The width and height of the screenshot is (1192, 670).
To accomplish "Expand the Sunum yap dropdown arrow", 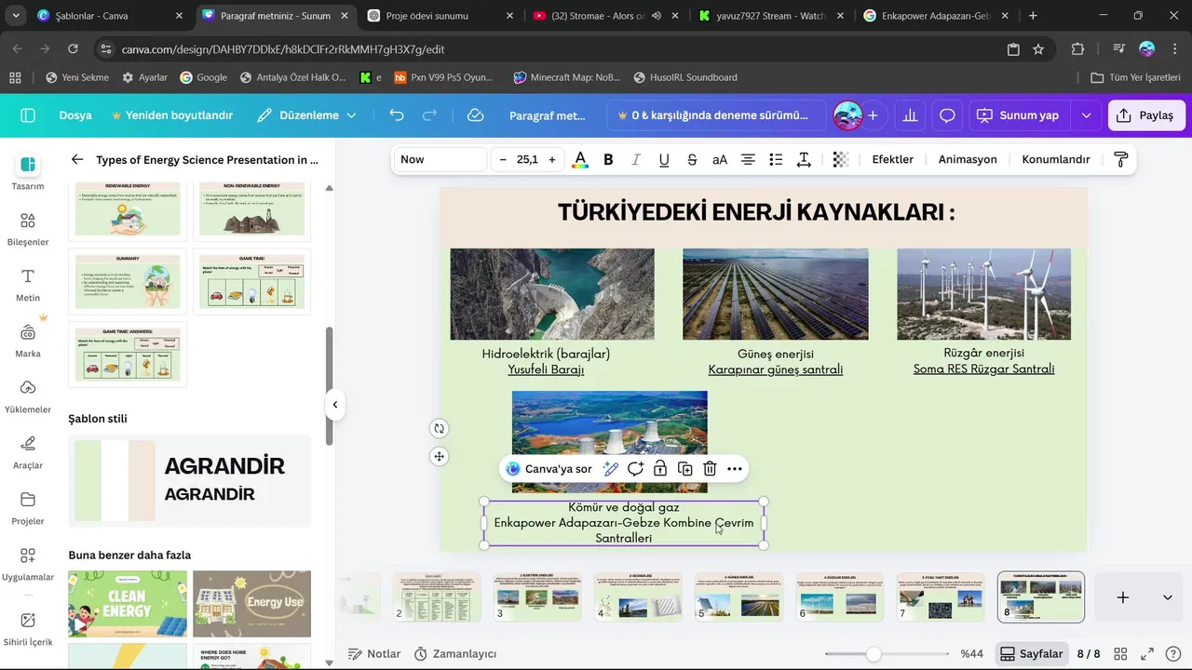I will (1086, 115).
